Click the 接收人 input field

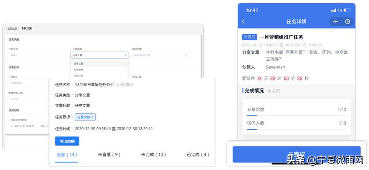tap(28, 83)
